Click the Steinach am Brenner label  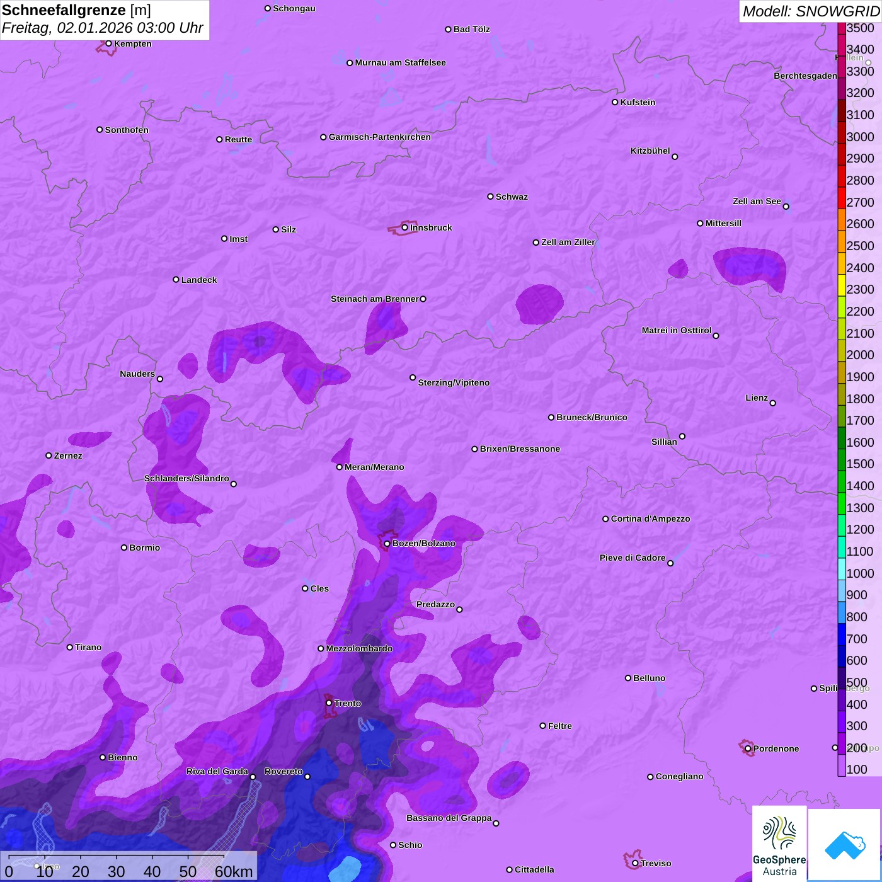pyautogui.click(x=374, y=299)
